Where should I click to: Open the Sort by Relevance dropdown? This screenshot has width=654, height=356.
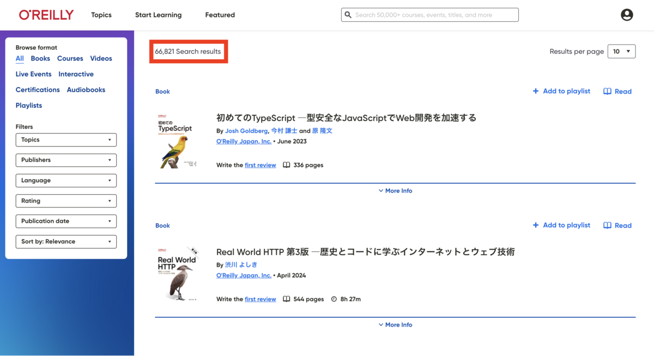[66, 241]
